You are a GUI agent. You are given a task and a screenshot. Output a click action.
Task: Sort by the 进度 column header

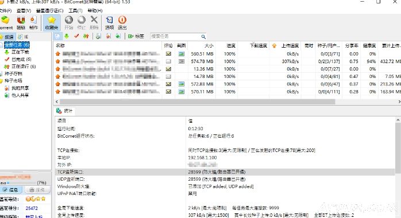tap(226, 45)
